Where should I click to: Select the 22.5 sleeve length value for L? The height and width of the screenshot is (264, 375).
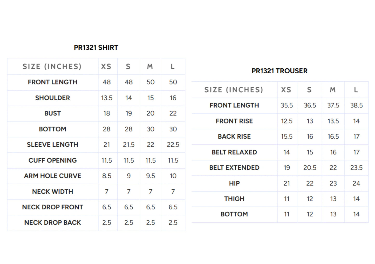173,145
